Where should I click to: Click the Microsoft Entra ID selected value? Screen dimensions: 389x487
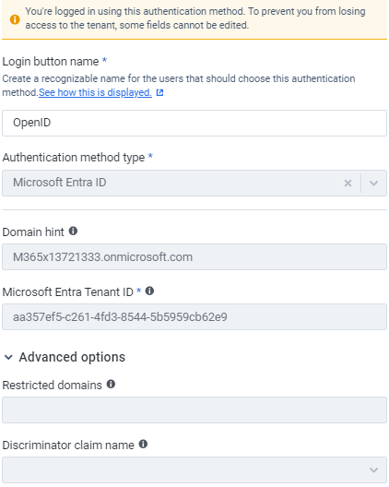tap(60, 183)
